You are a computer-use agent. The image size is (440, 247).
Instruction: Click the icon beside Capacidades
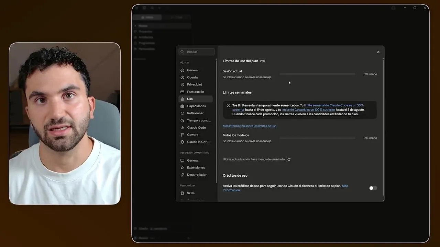(x=183, y=106)
